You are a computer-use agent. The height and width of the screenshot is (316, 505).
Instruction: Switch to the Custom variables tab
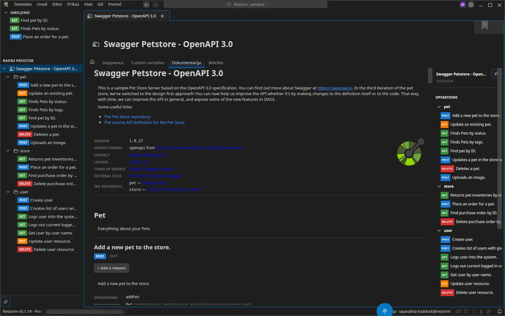[x=148, y=63]
